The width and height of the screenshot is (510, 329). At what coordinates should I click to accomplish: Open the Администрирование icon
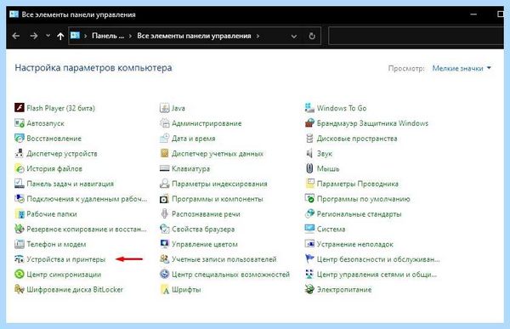(165, 123)
